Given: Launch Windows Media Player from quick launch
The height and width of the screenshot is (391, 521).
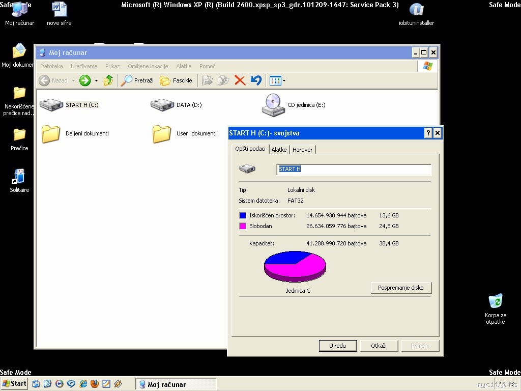Looking at the screenshot, I should [60, 384].
